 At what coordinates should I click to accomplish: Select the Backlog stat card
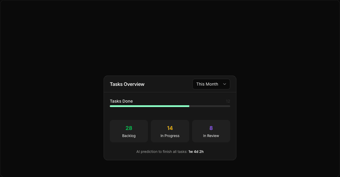[129, 131]
